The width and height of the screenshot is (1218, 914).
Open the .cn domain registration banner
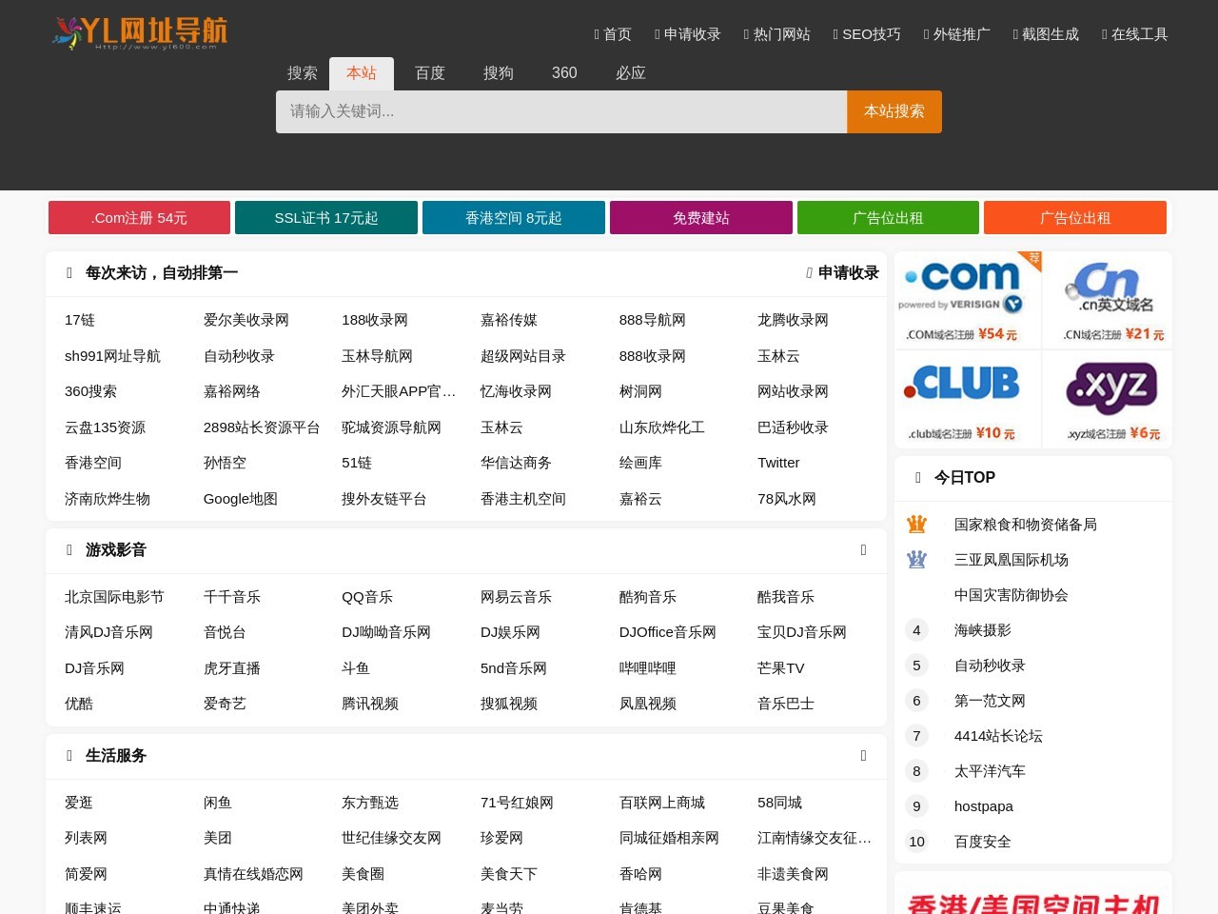click(1108, 301)
